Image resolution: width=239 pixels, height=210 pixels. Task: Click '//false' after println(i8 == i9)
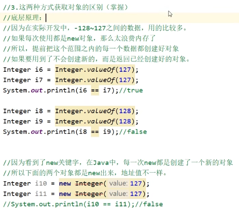[x=133, y=132]
